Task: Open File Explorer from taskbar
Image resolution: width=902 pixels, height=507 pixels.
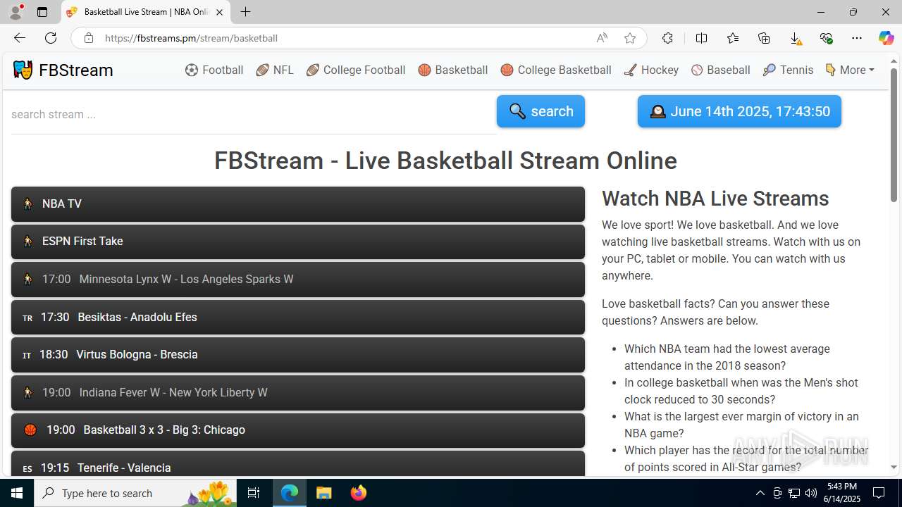Action: 323,493
